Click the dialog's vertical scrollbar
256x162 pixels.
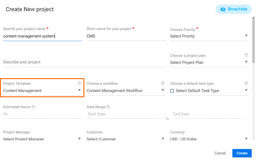[x=253, y=40]
